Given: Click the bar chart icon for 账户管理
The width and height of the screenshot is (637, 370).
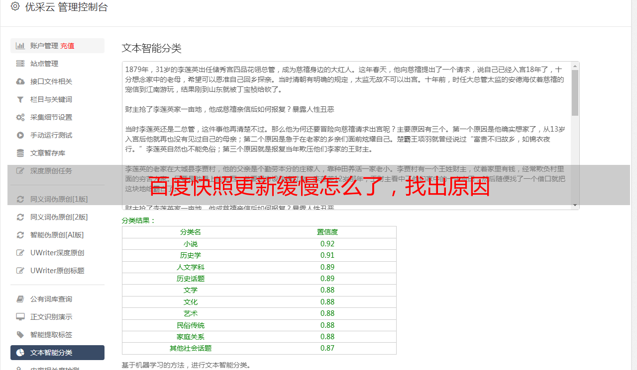Looking at the screenshot, I should (20, 46).
